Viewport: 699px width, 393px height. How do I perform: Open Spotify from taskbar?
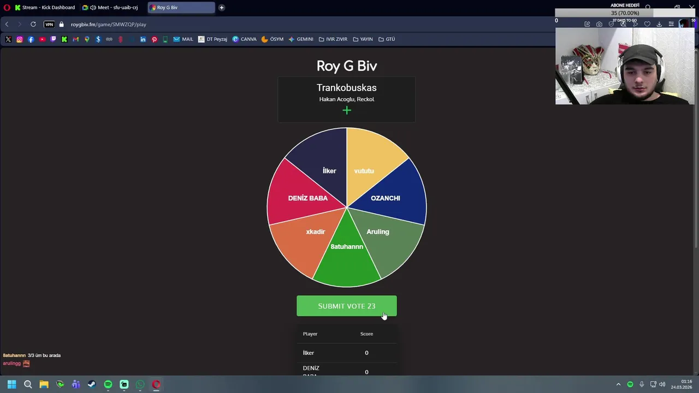coord(108,384)
